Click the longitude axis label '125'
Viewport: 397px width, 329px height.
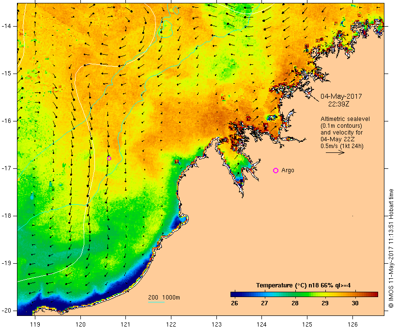(307, 325)
